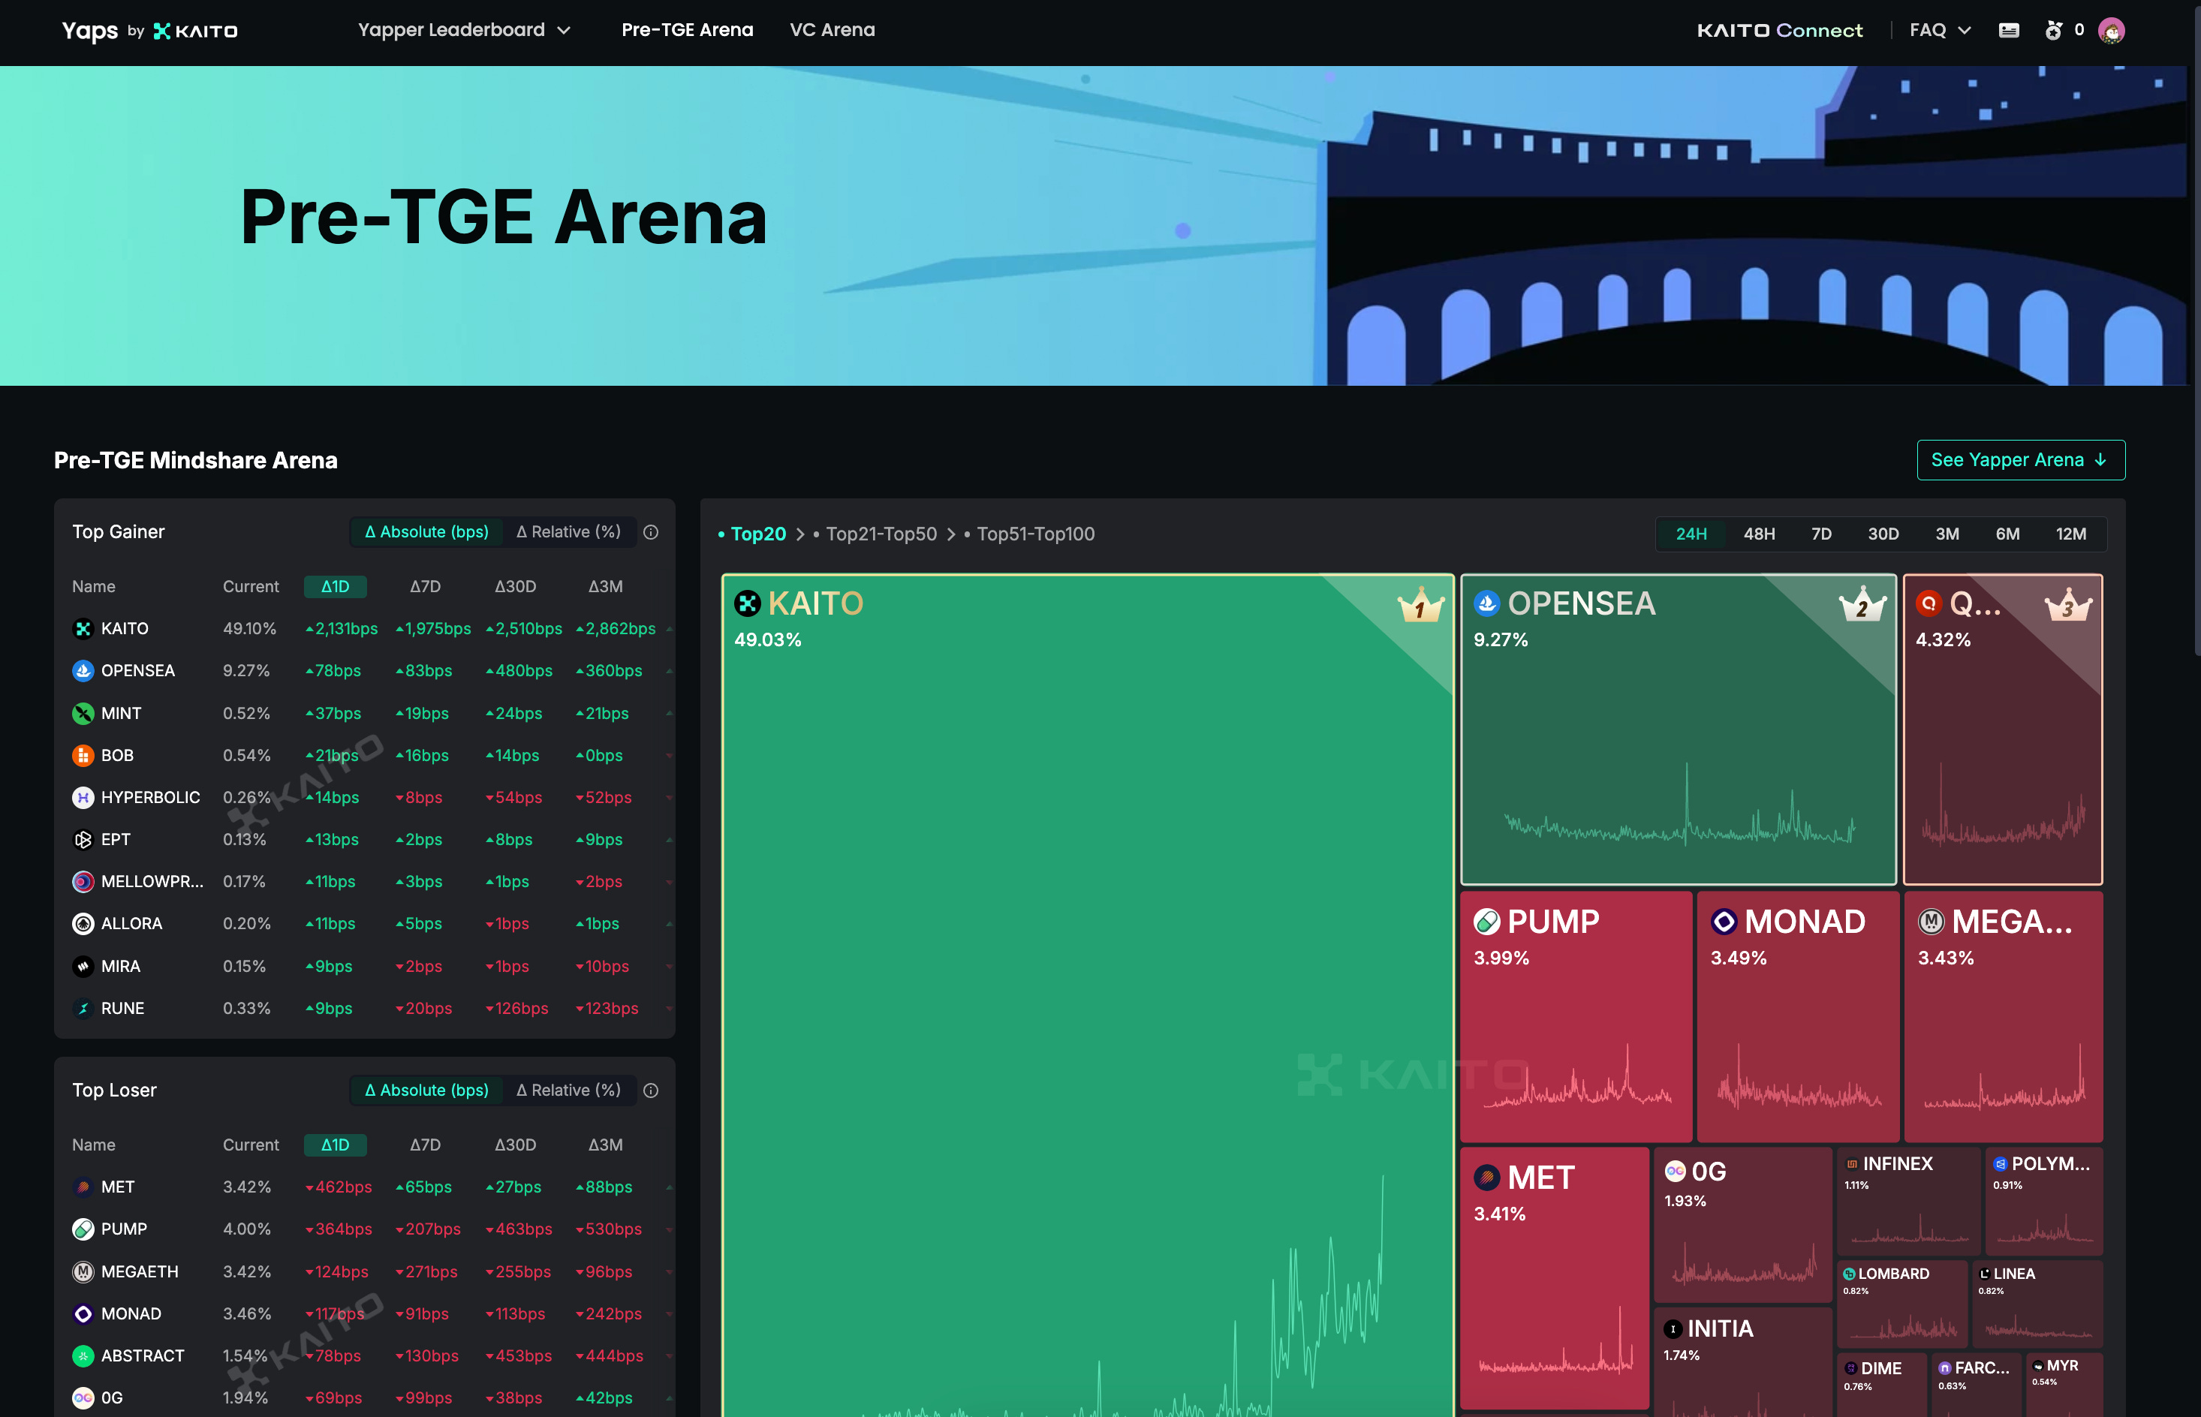Click the Top Gainer info icon
2201x1417 pixels.
(651, 532)
